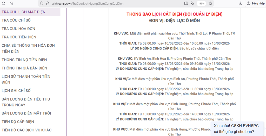Open the translate page icon
266x136 pixels.
click(x=192, y=3)
